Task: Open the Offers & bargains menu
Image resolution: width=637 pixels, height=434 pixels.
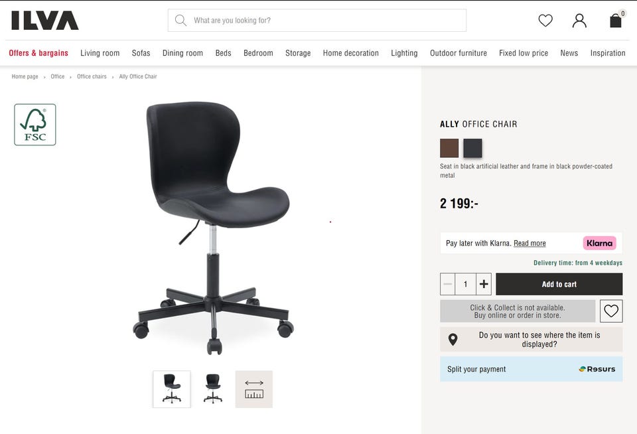Action: point(38,53)
